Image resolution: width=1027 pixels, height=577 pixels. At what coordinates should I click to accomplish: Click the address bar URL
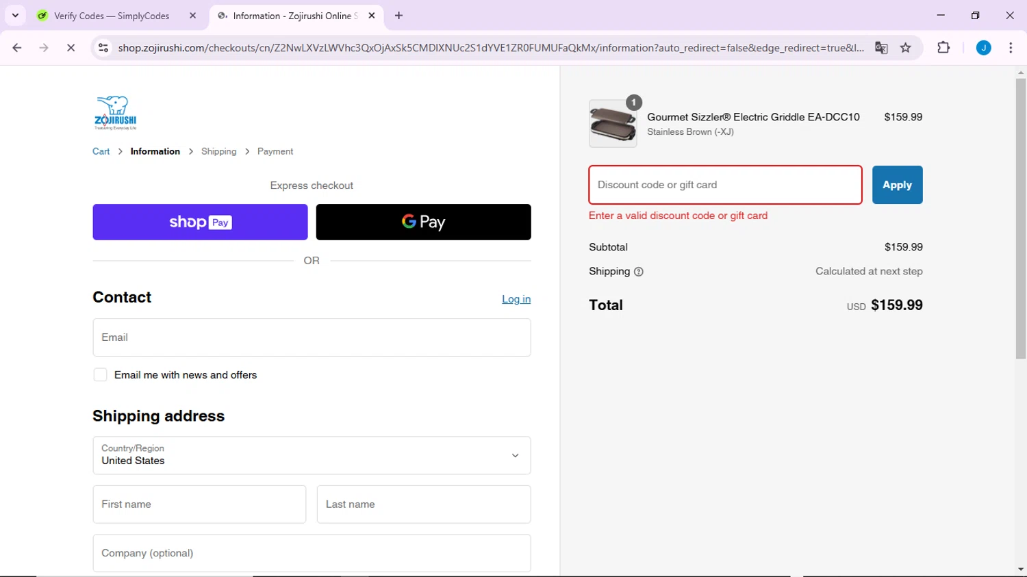pos(490,48)
